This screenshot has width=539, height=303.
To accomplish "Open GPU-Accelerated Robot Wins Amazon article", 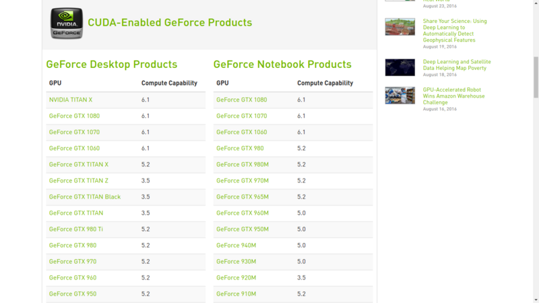I will (x=453, y=96).
